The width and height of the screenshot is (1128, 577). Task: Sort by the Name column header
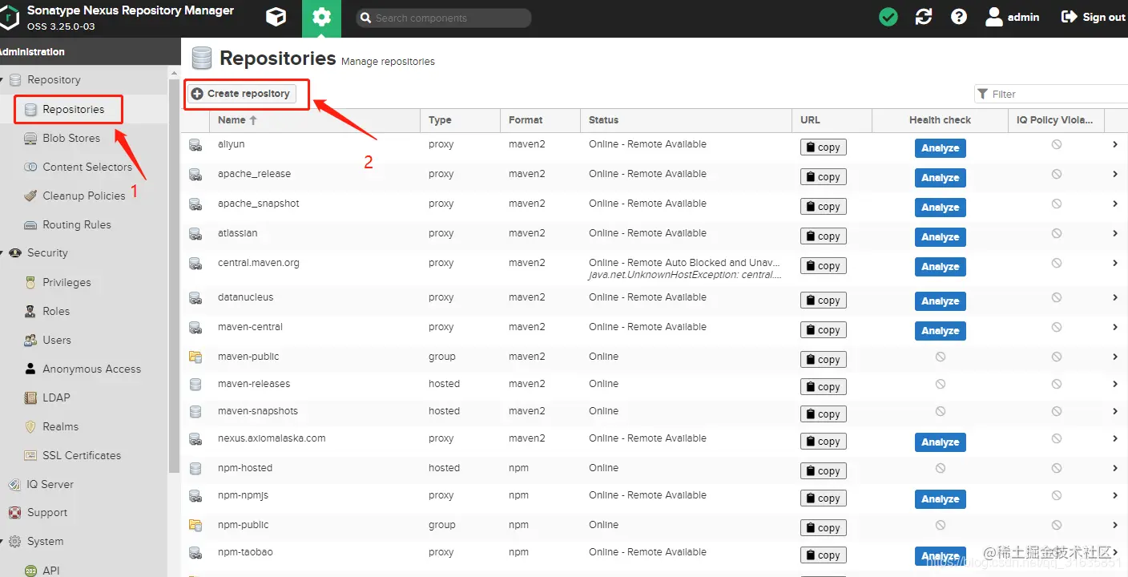(314, 120)
